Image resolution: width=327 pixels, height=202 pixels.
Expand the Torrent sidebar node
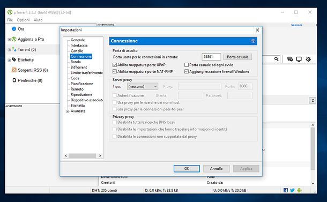(x=9, y=50)
